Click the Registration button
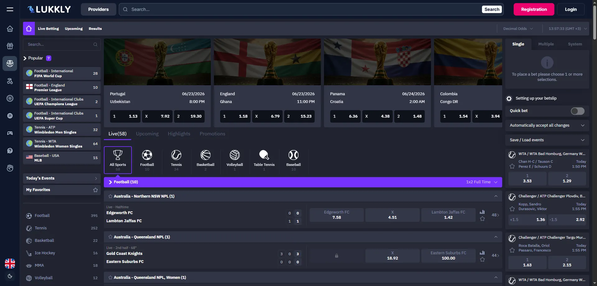 [x=534, y=9]
